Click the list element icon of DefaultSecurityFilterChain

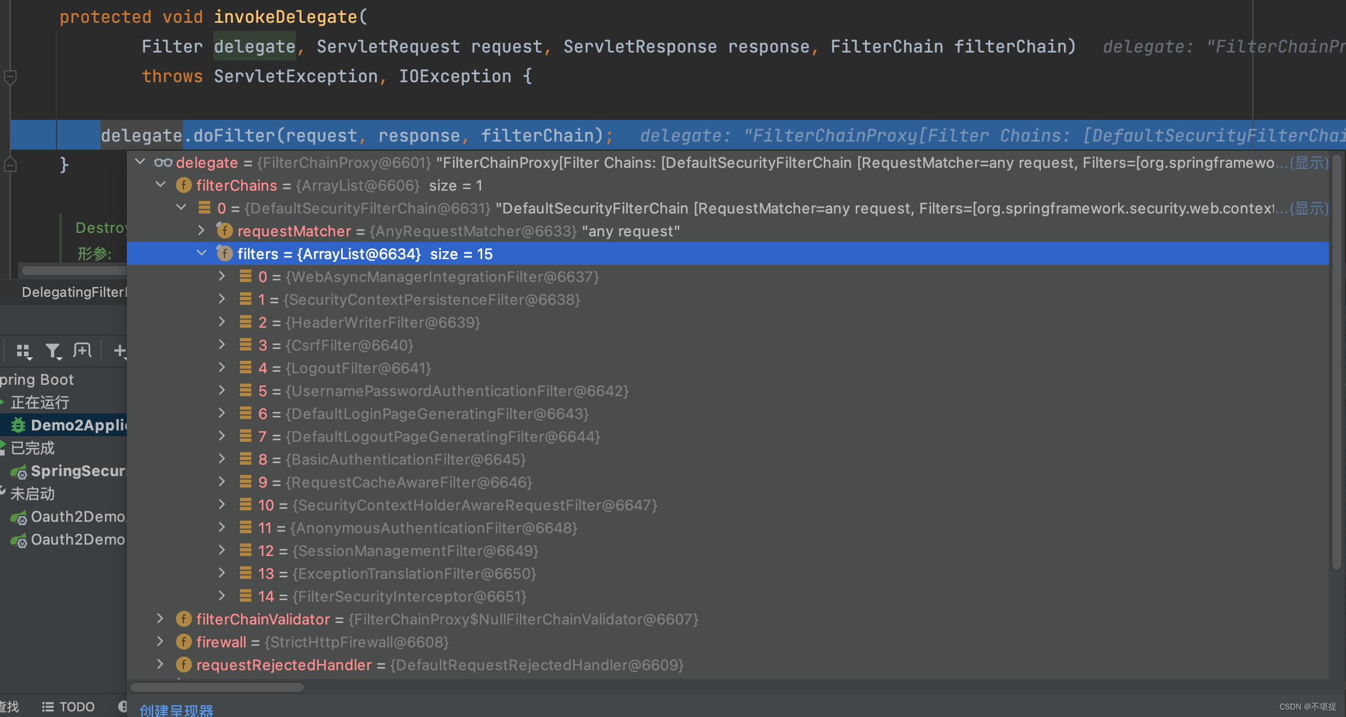pyautogui.click(x=205, y=208)
